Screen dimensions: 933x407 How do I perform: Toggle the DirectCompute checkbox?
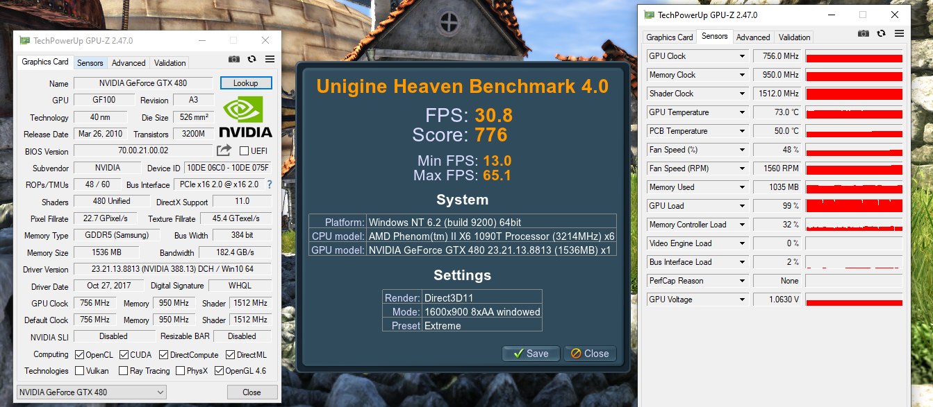point(163,355)
